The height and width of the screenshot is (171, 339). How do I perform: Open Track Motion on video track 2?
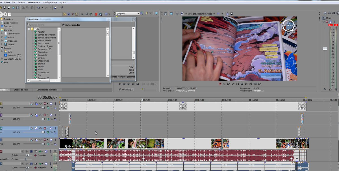(36, 104)
